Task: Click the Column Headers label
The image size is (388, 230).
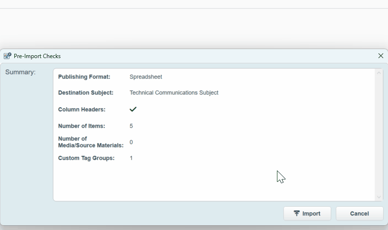Action: point(82,110)
